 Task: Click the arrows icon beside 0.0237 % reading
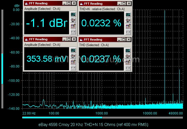click(128, 68)
